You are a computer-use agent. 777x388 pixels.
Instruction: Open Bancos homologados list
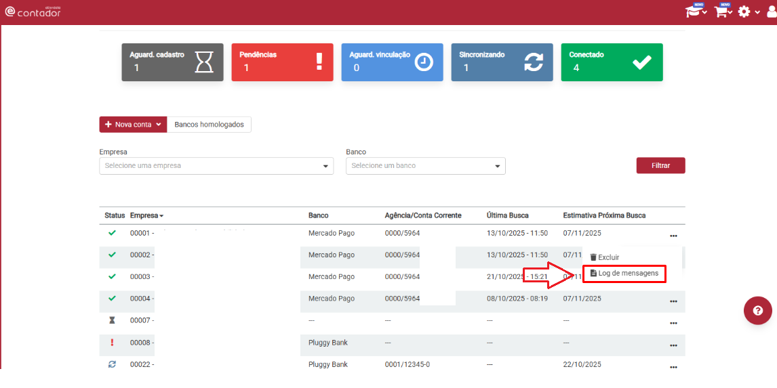pyautogui.click(x=209, y=125)
